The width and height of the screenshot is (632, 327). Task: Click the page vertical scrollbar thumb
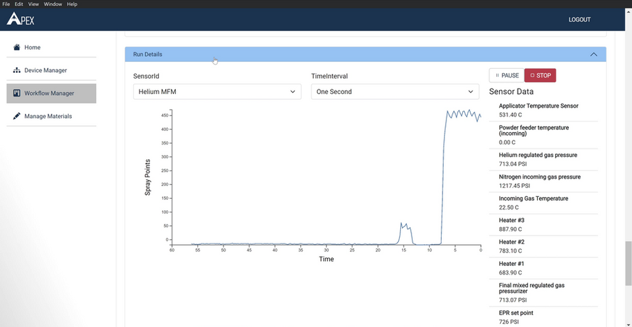click(x=628, y=263)
